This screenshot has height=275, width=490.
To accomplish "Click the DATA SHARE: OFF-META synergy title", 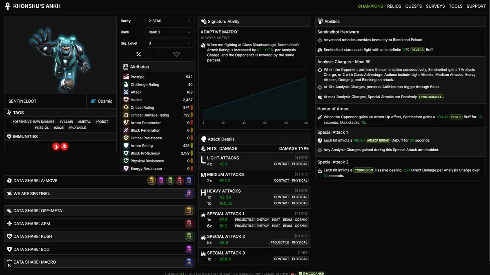I will tap(38, 211).
